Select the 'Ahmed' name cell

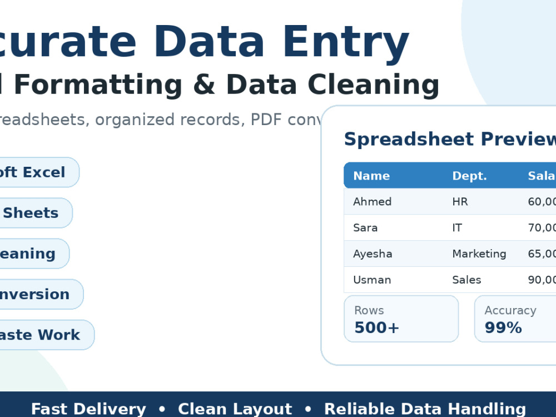pos(373,202)
